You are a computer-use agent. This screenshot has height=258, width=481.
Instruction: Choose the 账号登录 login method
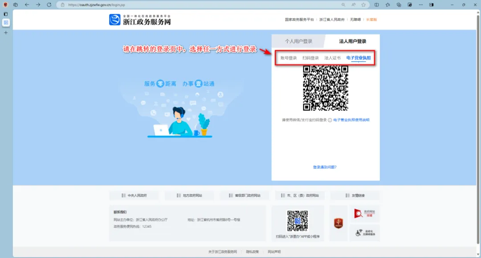point(289,58)
